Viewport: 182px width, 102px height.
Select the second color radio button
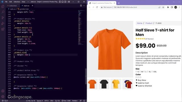(138, 77)
